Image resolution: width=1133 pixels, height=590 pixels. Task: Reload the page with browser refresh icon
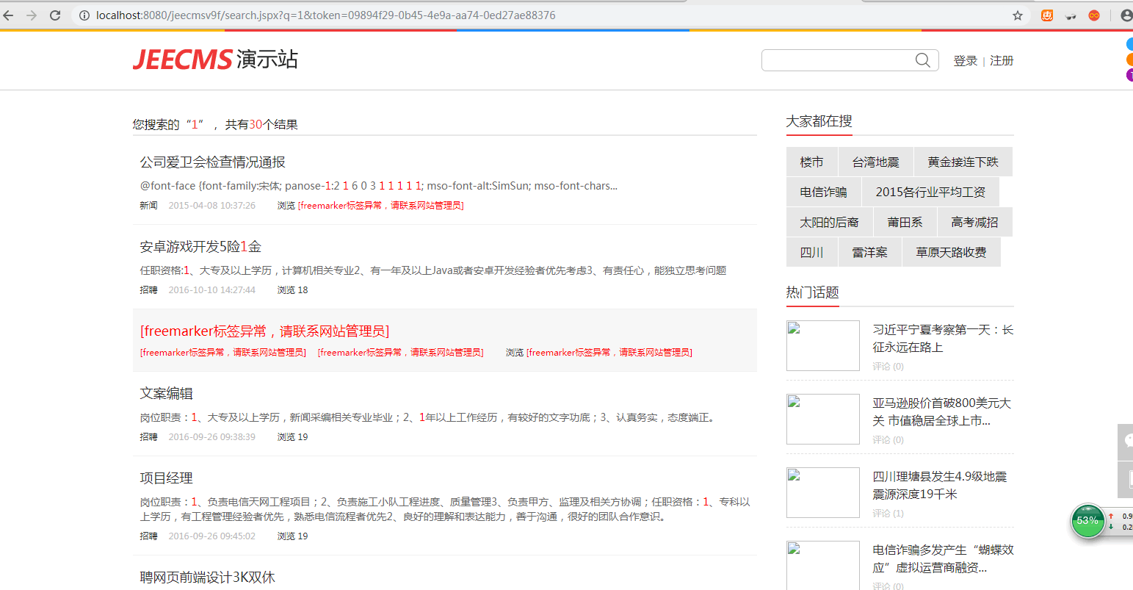coord(55,15)
